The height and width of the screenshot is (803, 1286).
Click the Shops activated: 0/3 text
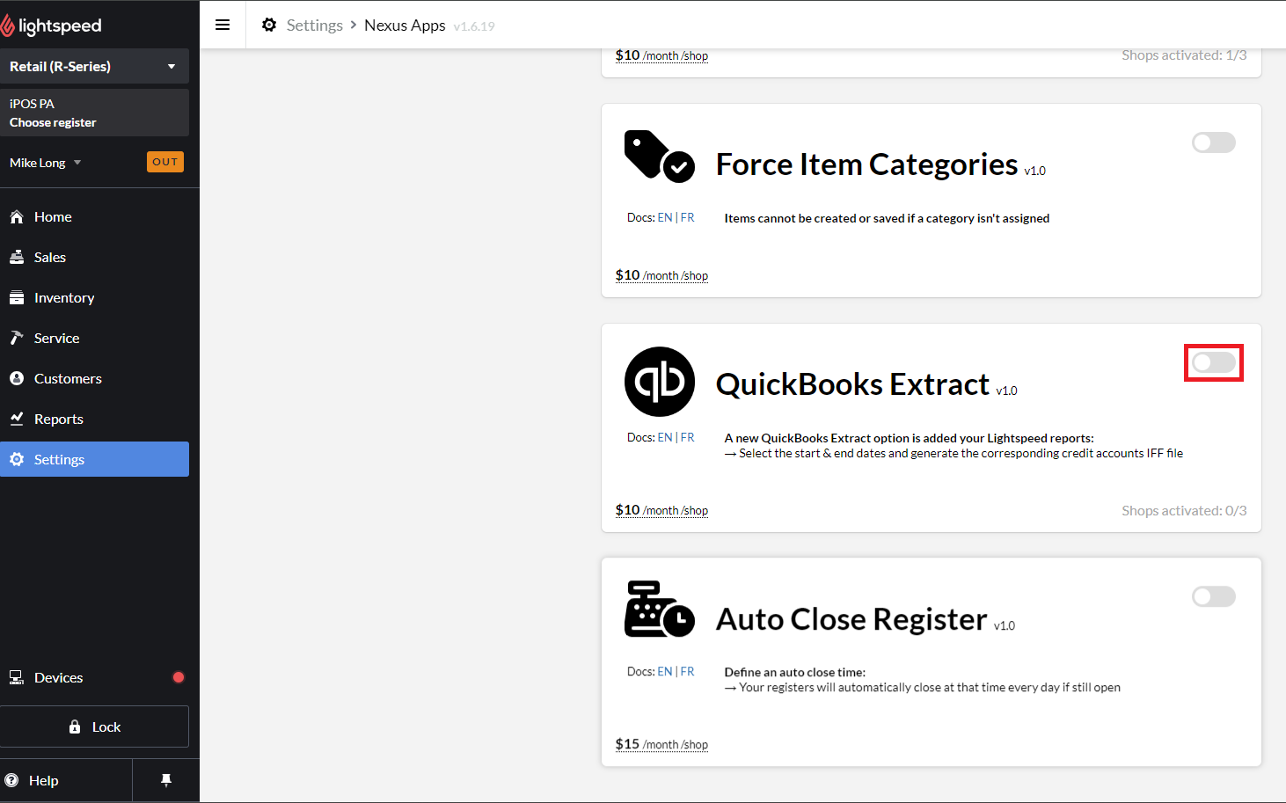(x=1184, y=510)
